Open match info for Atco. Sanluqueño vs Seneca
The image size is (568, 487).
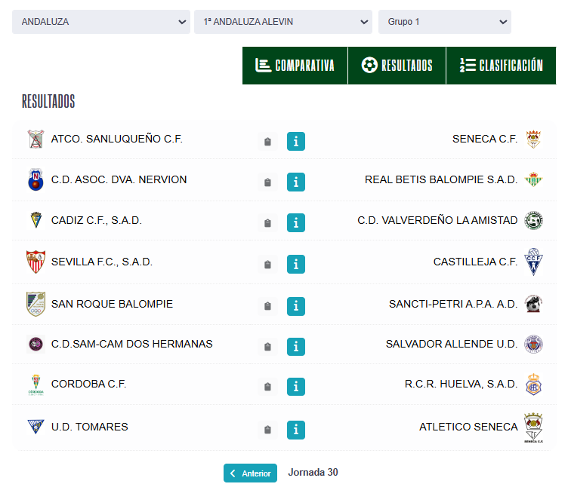[x=296, y=141]
